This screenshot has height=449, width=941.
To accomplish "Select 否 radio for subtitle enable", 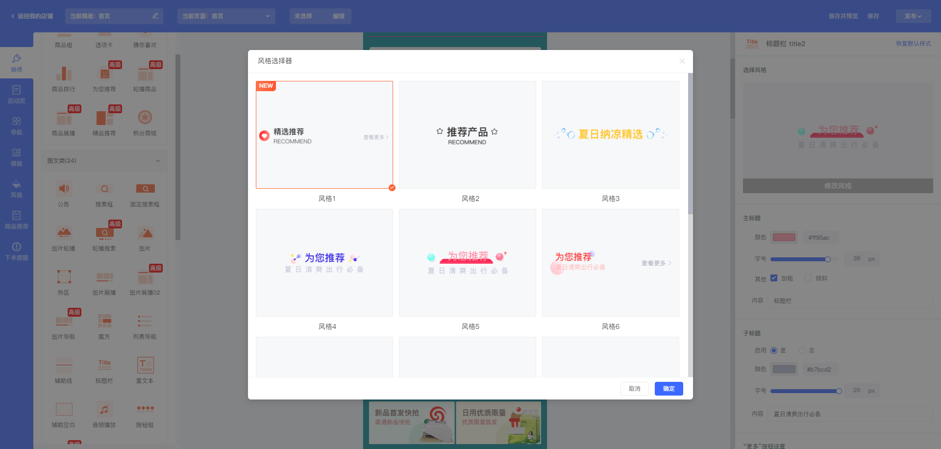I will [802, 350].
